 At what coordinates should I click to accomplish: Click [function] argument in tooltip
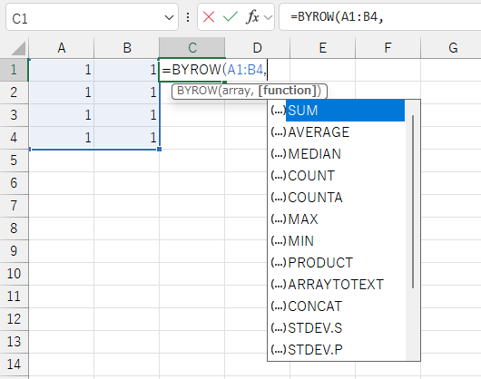pos(288,91)
